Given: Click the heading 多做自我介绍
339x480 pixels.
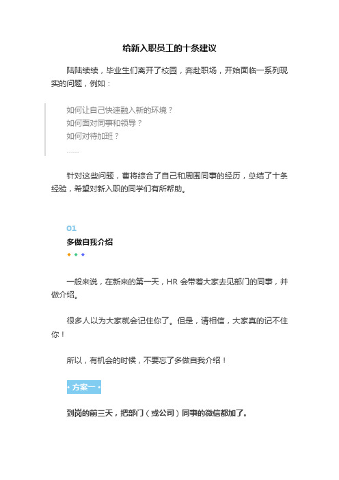Looking at the screenshot, I should (x=90, y=242).
